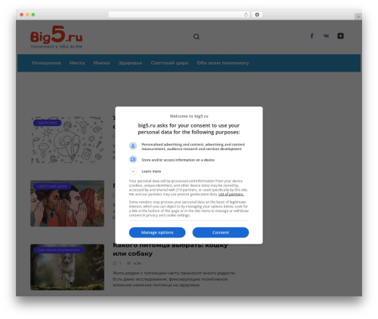
Task: Open the whispering people article thumbnail
Action: point(67,204)
